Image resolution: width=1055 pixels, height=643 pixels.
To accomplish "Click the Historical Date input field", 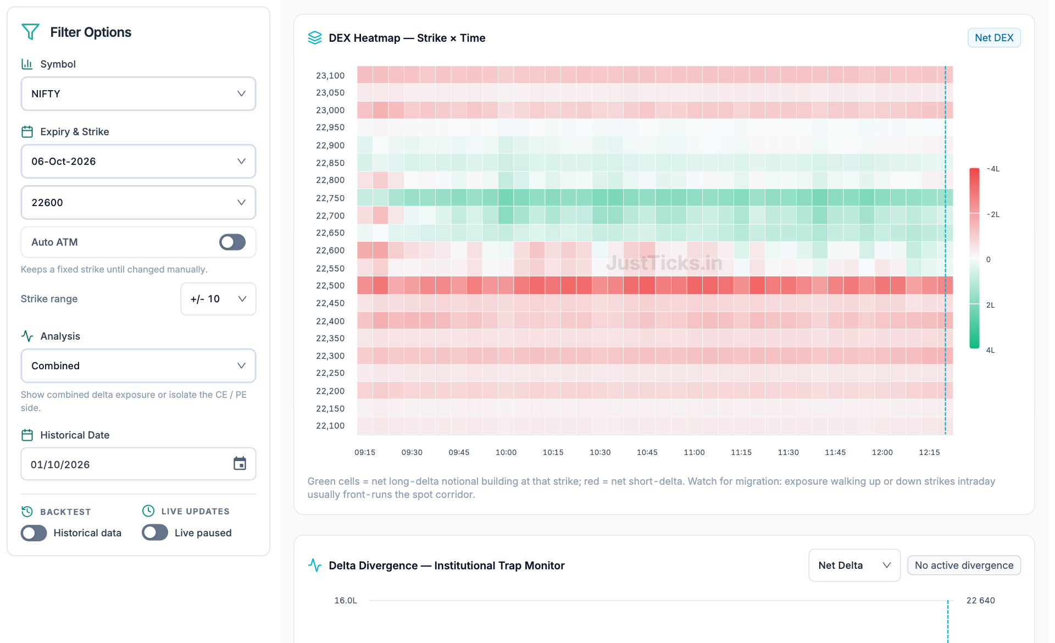I will pos(138,464).
